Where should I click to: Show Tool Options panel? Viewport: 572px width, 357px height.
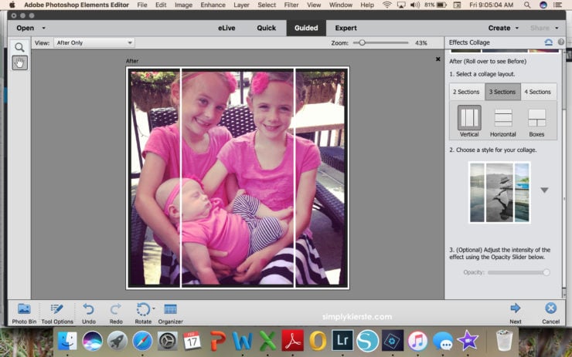tap(57, 309)
